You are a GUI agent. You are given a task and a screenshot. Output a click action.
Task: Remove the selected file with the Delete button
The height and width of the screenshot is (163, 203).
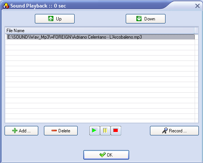pos(61,131)
